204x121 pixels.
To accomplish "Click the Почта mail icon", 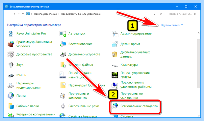I will click(11, 96).
